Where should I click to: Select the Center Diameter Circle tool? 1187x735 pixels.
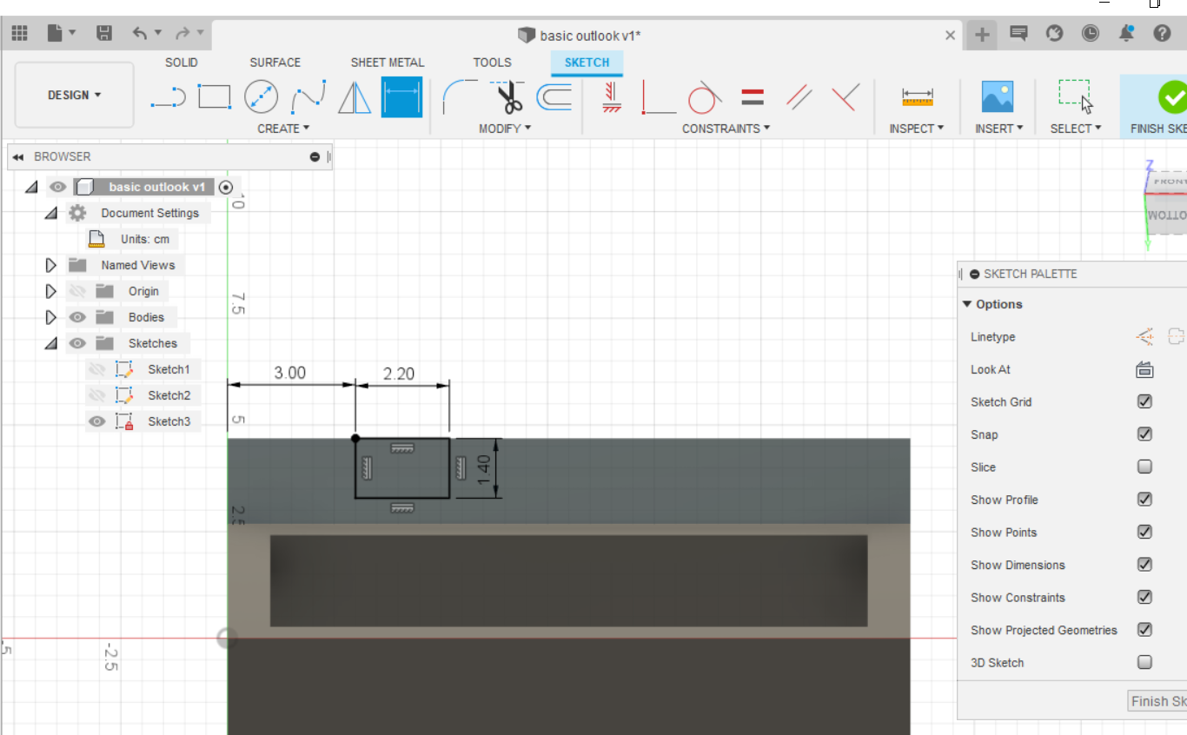[262, 97]
